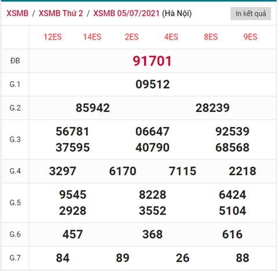Click the ĐB row label
Image resolution: width=278 pixels, height=271 pixels.
(15, 61)
